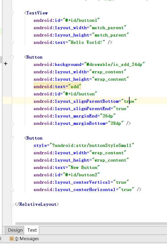The width and height of the screenshot is (167, 244).
Task: Click on the layout_alignParentEnd attribute line
Action: click(x=81, y=109)
